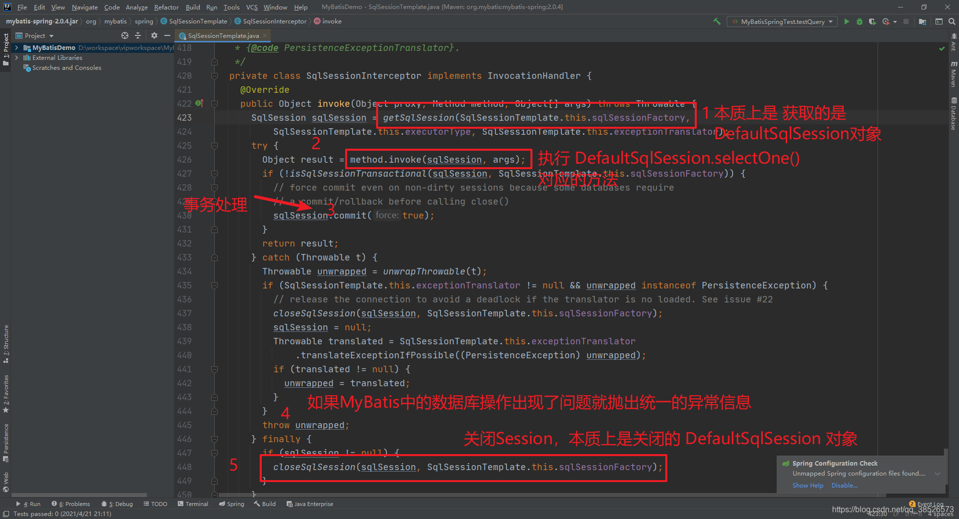
Task: Click the SqlSessionInterceptor breadcrumb in the navigation bar
Action: click(x=270, y=21)
